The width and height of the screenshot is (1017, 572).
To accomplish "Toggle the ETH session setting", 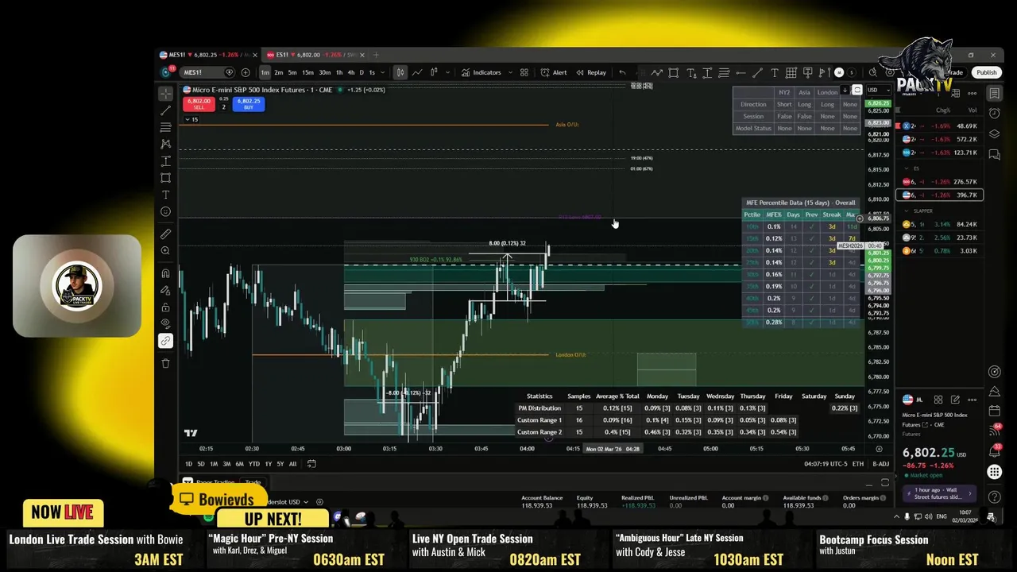I will tap(858, 464).
